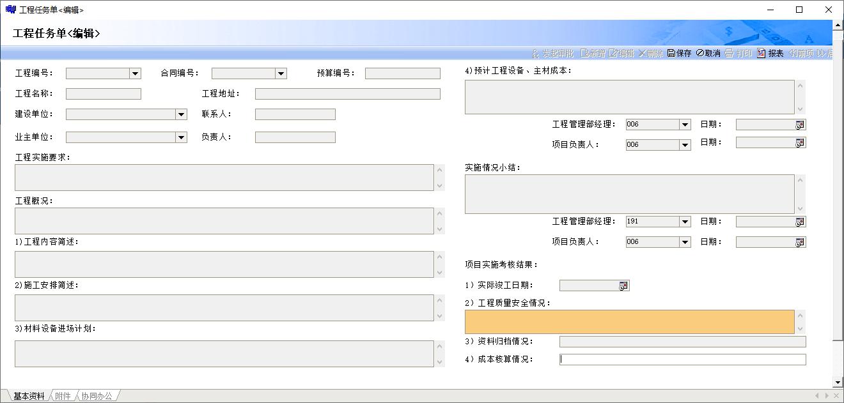Click the 打印 (Print) toolbar icon
This screenshot has width=844, height=403.
pos(738,54)
